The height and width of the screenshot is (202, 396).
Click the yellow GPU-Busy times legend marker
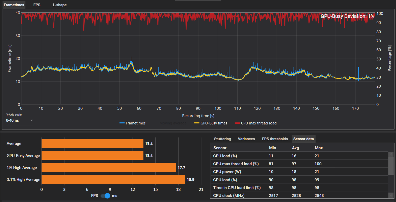[197, 123]
